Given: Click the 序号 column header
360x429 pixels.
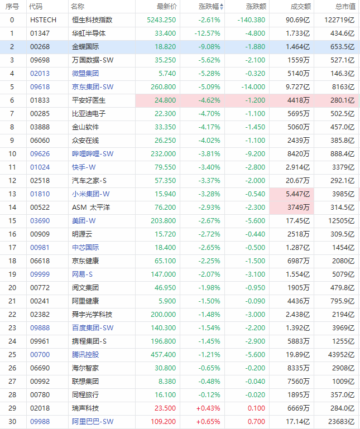Looking at the screenshot, I should tap(12, 7).
